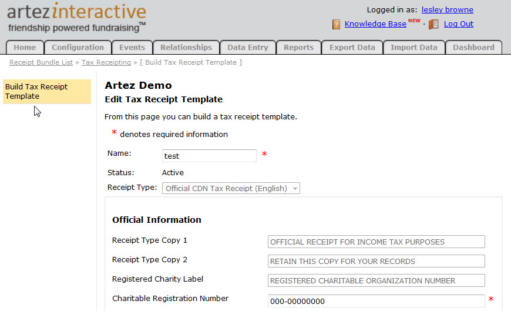The image size is (511, 311).
Task: Go to the Events tab
Action: click(x=132, y=48)
